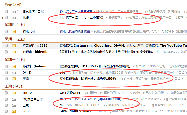Tick the checkbox for 张卓琅 mail

click(6, 73)
